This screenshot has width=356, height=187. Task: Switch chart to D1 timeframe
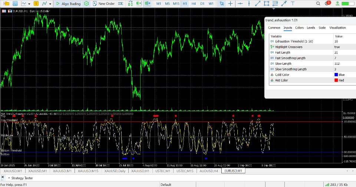click(202, 4)
